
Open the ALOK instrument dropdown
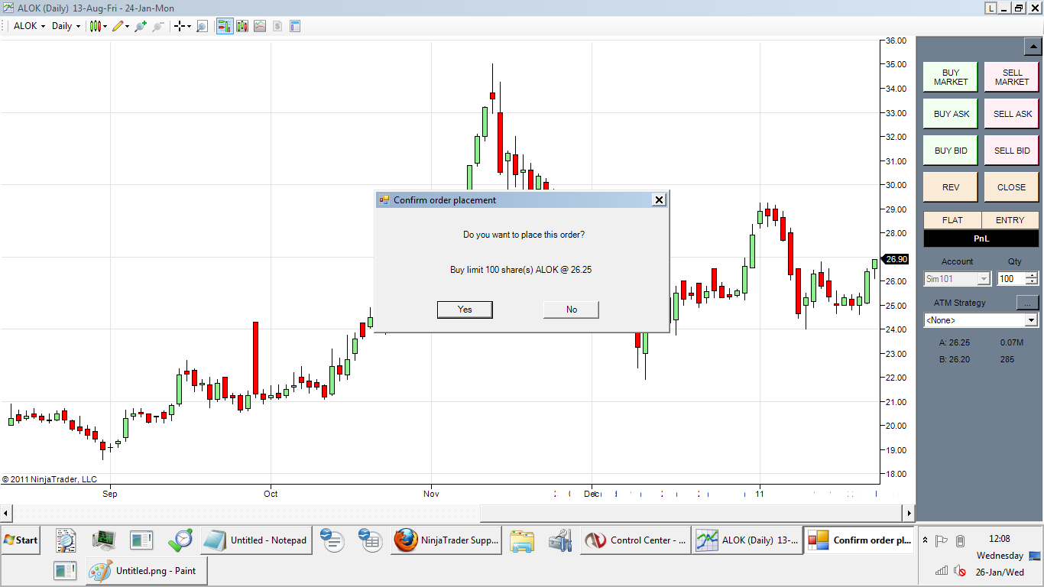30,26
